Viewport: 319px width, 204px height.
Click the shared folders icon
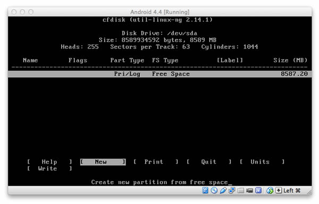click(x=241, y=191)
